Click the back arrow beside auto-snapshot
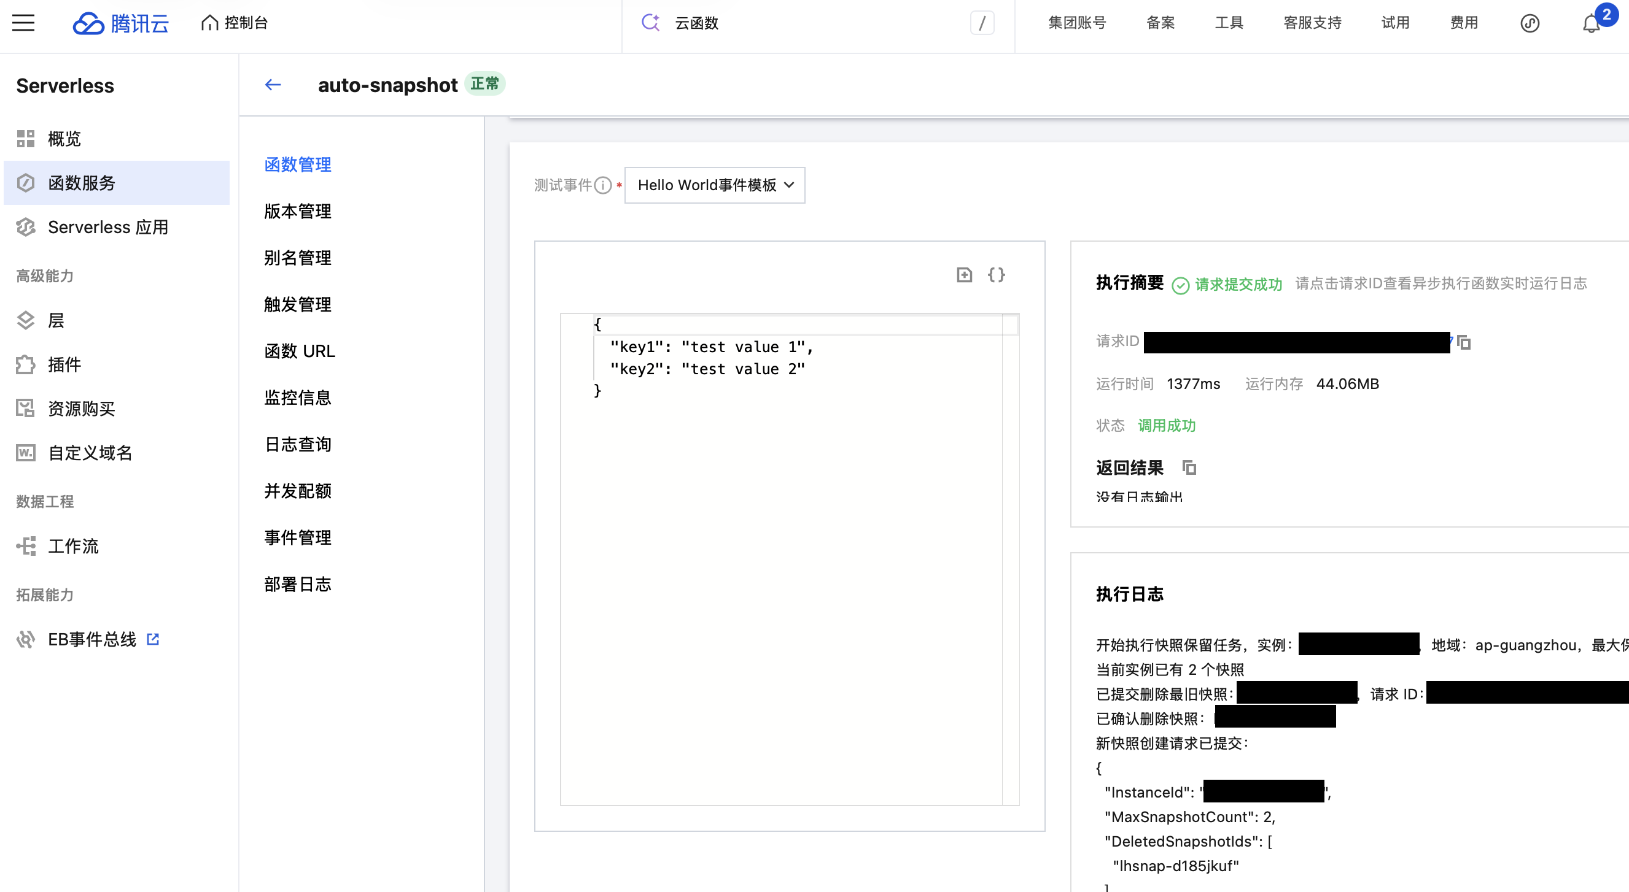This screenshot has width=1629, height=892. pos(273,85)
